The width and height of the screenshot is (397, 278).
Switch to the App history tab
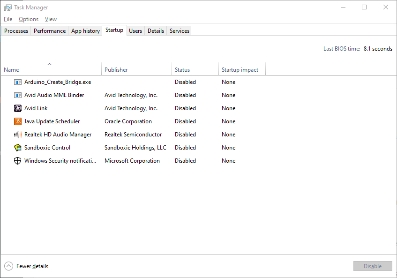click(85, 31)
